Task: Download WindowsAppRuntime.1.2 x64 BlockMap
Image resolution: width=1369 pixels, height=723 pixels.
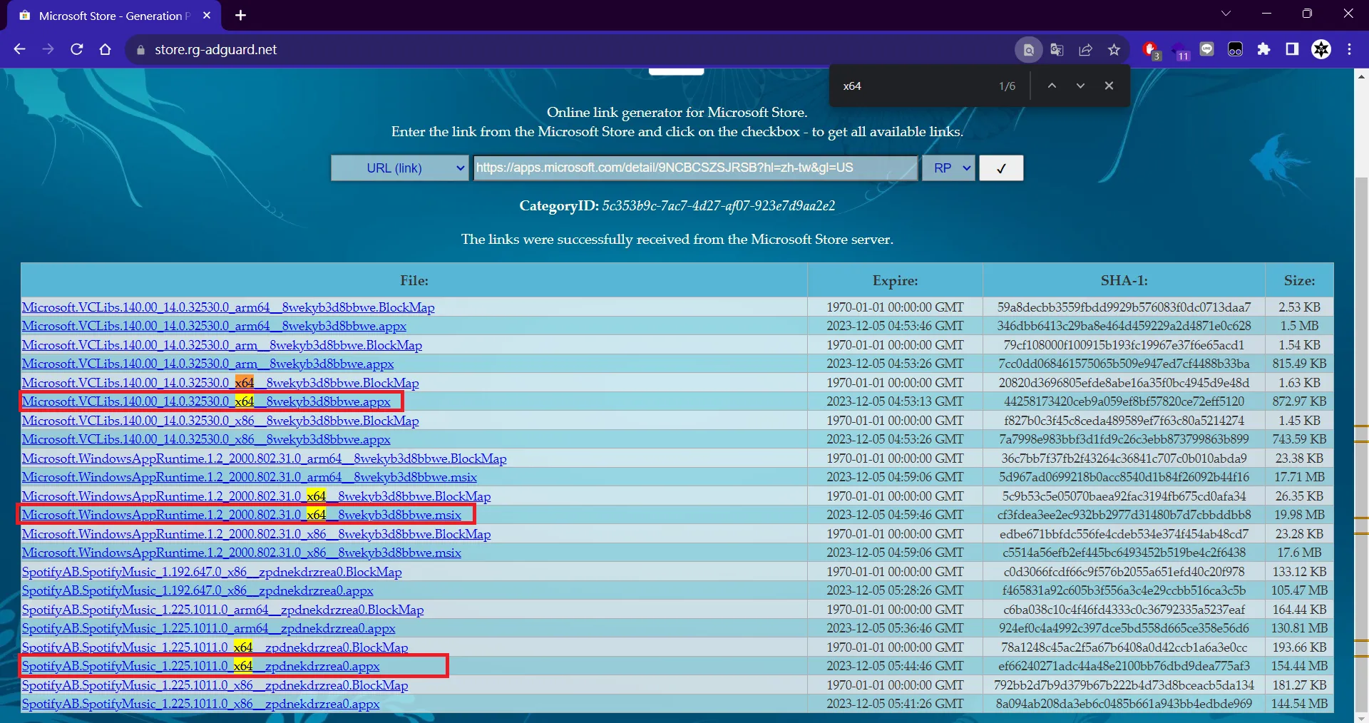Action: 256,496
